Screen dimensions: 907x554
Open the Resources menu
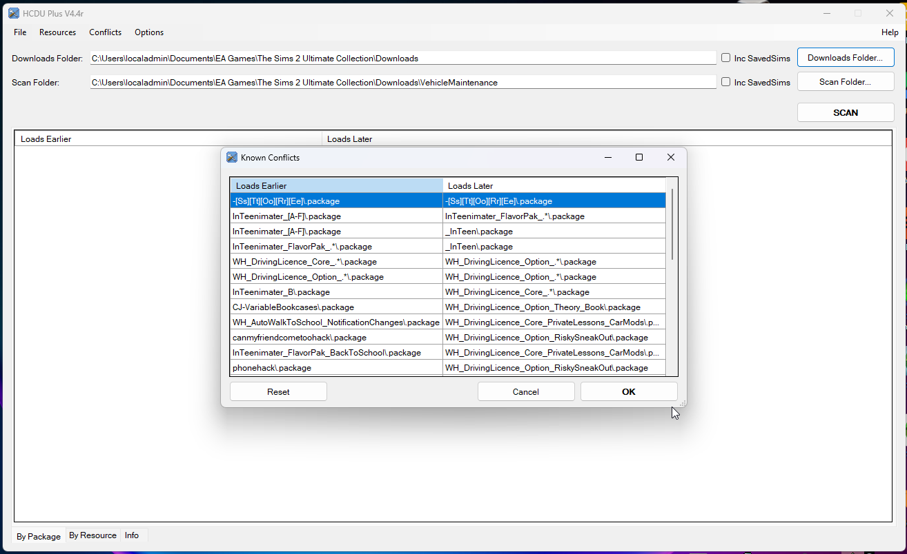tap(57, 32)
